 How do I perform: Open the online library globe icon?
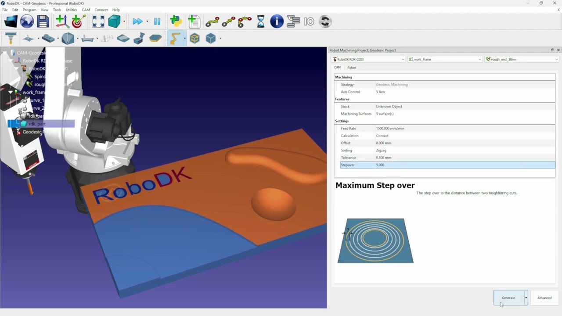click(x=27, y=21)
